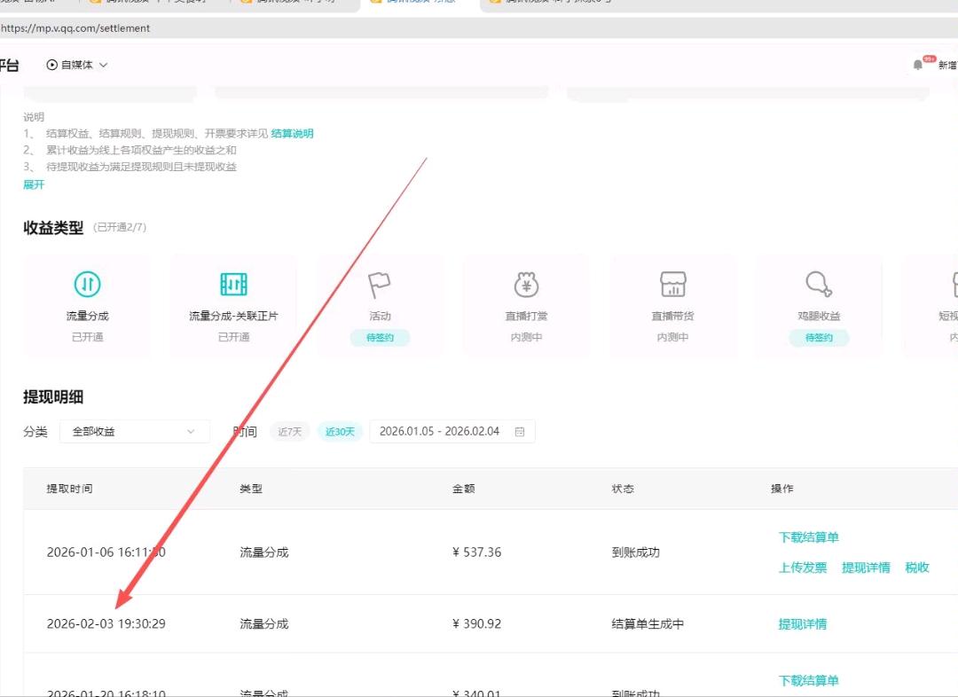Click 展开 to expand the settlement notes
958x697 pixels.
pyautogui.click(x=33, y=184)
